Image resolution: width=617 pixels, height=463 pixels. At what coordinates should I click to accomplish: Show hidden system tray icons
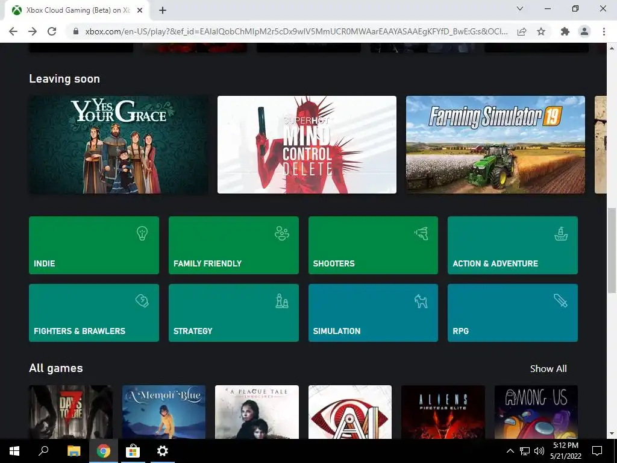click(510, 451)
